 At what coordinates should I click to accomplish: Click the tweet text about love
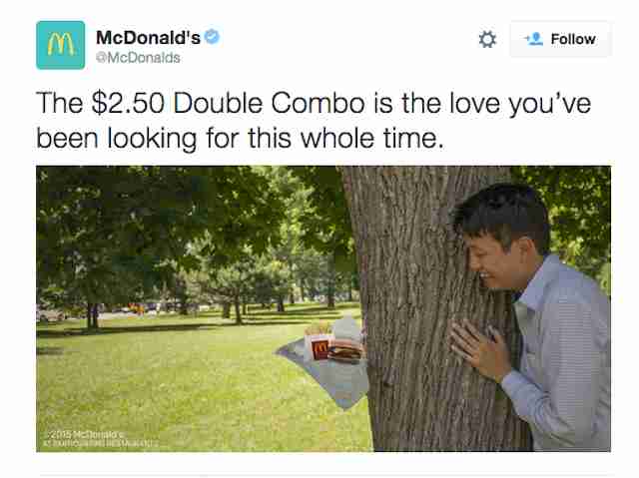[314, 121]
